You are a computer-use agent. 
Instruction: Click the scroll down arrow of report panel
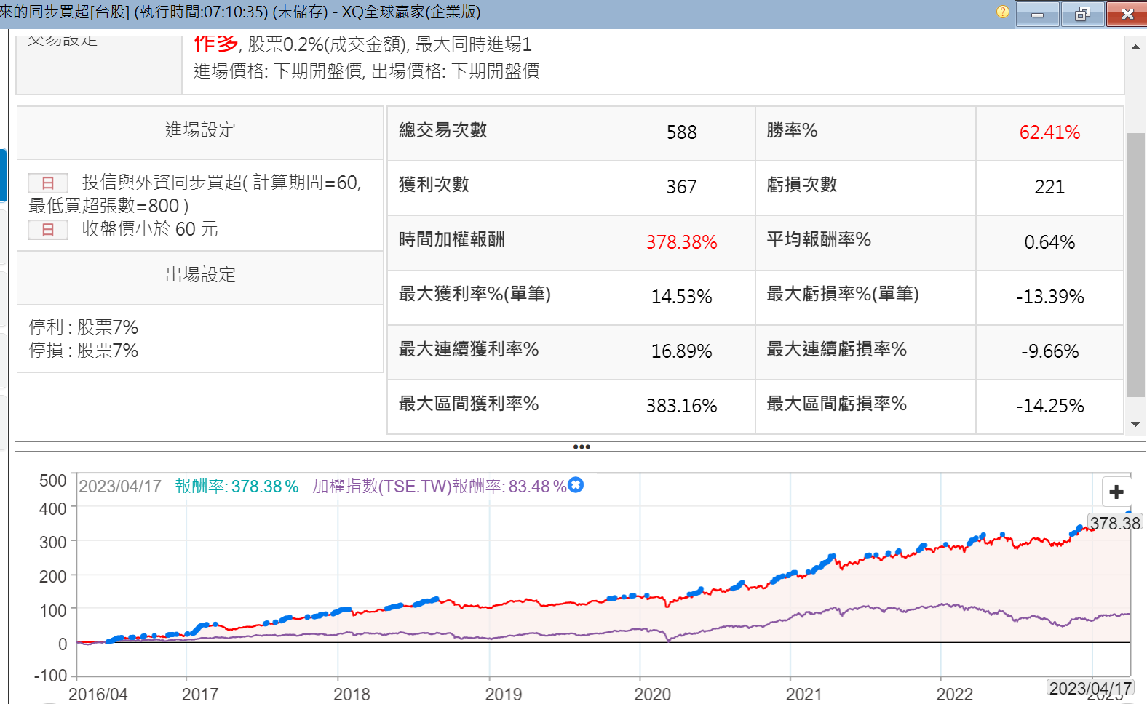click(1135, 424)
